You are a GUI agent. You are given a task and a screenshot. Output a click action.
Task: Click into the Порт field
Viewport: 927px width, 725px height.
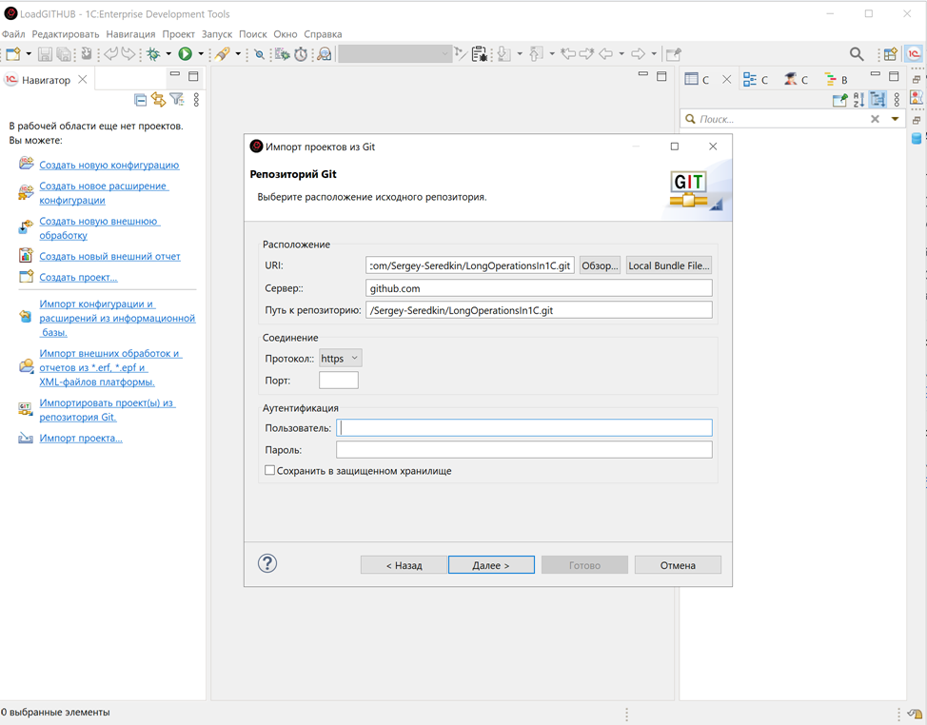click(339, 380)
